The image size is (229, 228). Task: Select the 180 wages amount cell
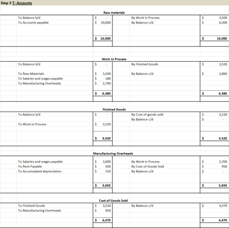[108, 78]
